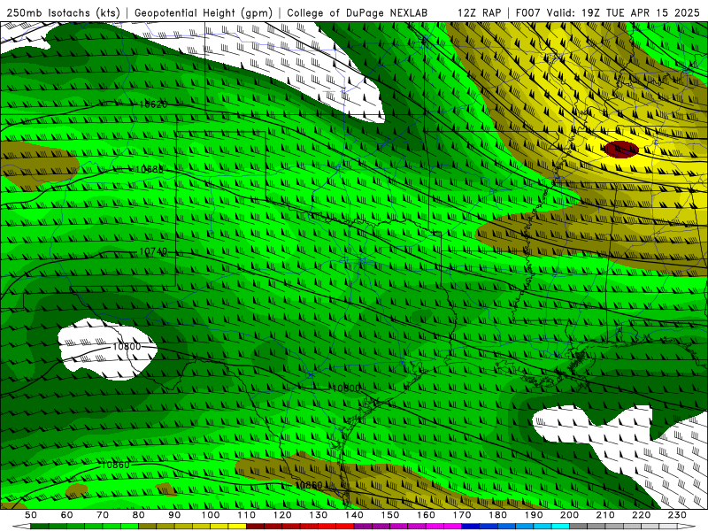The height and width of the screenshot is (531, 708).
Task: Click the 200 value on the color scale
Action: [569, 515]
